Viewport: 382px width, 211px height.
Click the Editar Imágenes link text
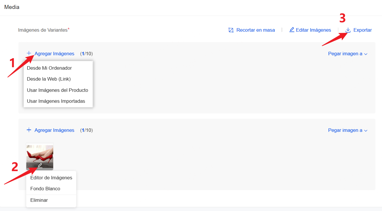313,30
